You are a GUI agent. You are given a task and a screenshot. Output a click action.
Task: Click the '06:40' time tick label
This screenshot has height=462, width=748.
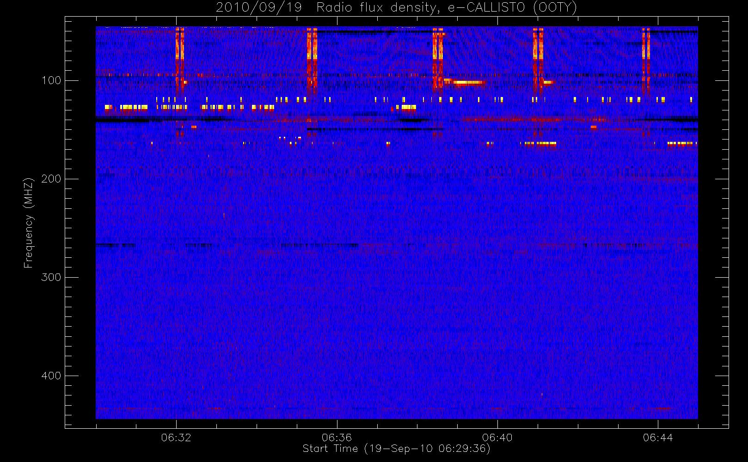click(x=497, y=438)
